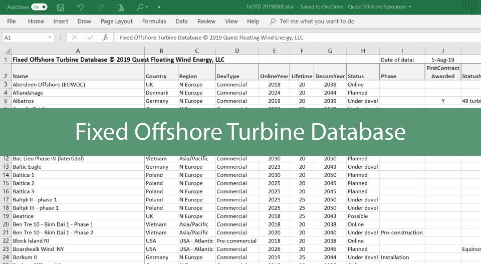Screen dimensions: 481x264
Task: Click 'Ben Tre 10 - Binh Dai 1 - Phase 2'
Action: (78, 233)
